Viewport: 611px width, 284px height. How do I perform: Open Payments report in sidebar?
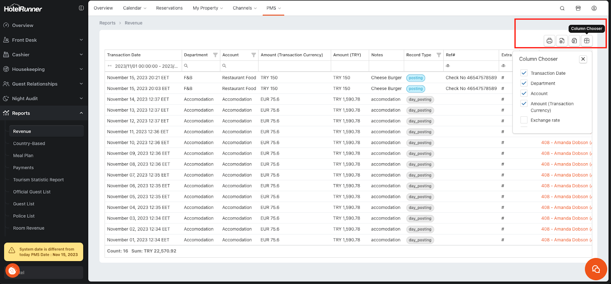[x=23, y=168]
